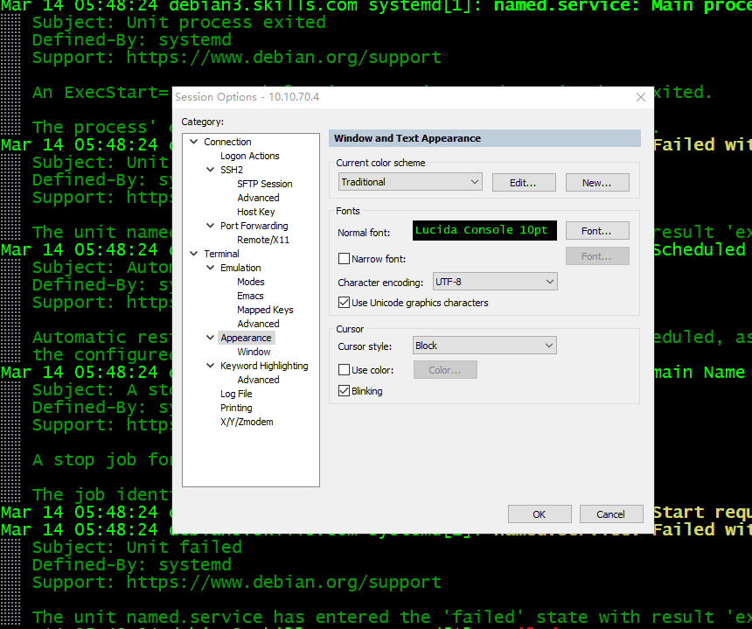752x629 pixels.
Task: Collapse the Keyword Highlighting node
Action: pyautogui.click(x=210, y=366)
